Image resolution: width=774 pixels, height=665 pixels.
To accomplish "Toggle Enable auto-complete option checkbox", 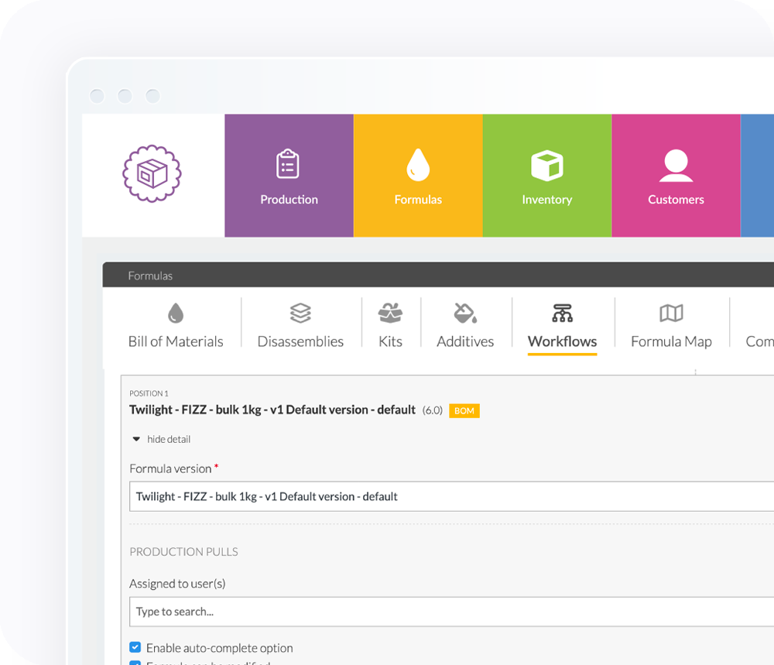I will coord(135,647).
